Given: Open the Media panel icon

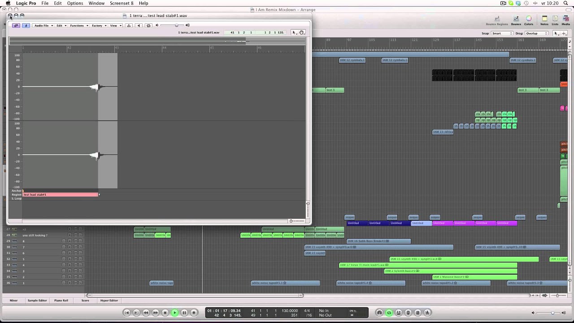Looking at the screenshot, I should pos(566,21).
